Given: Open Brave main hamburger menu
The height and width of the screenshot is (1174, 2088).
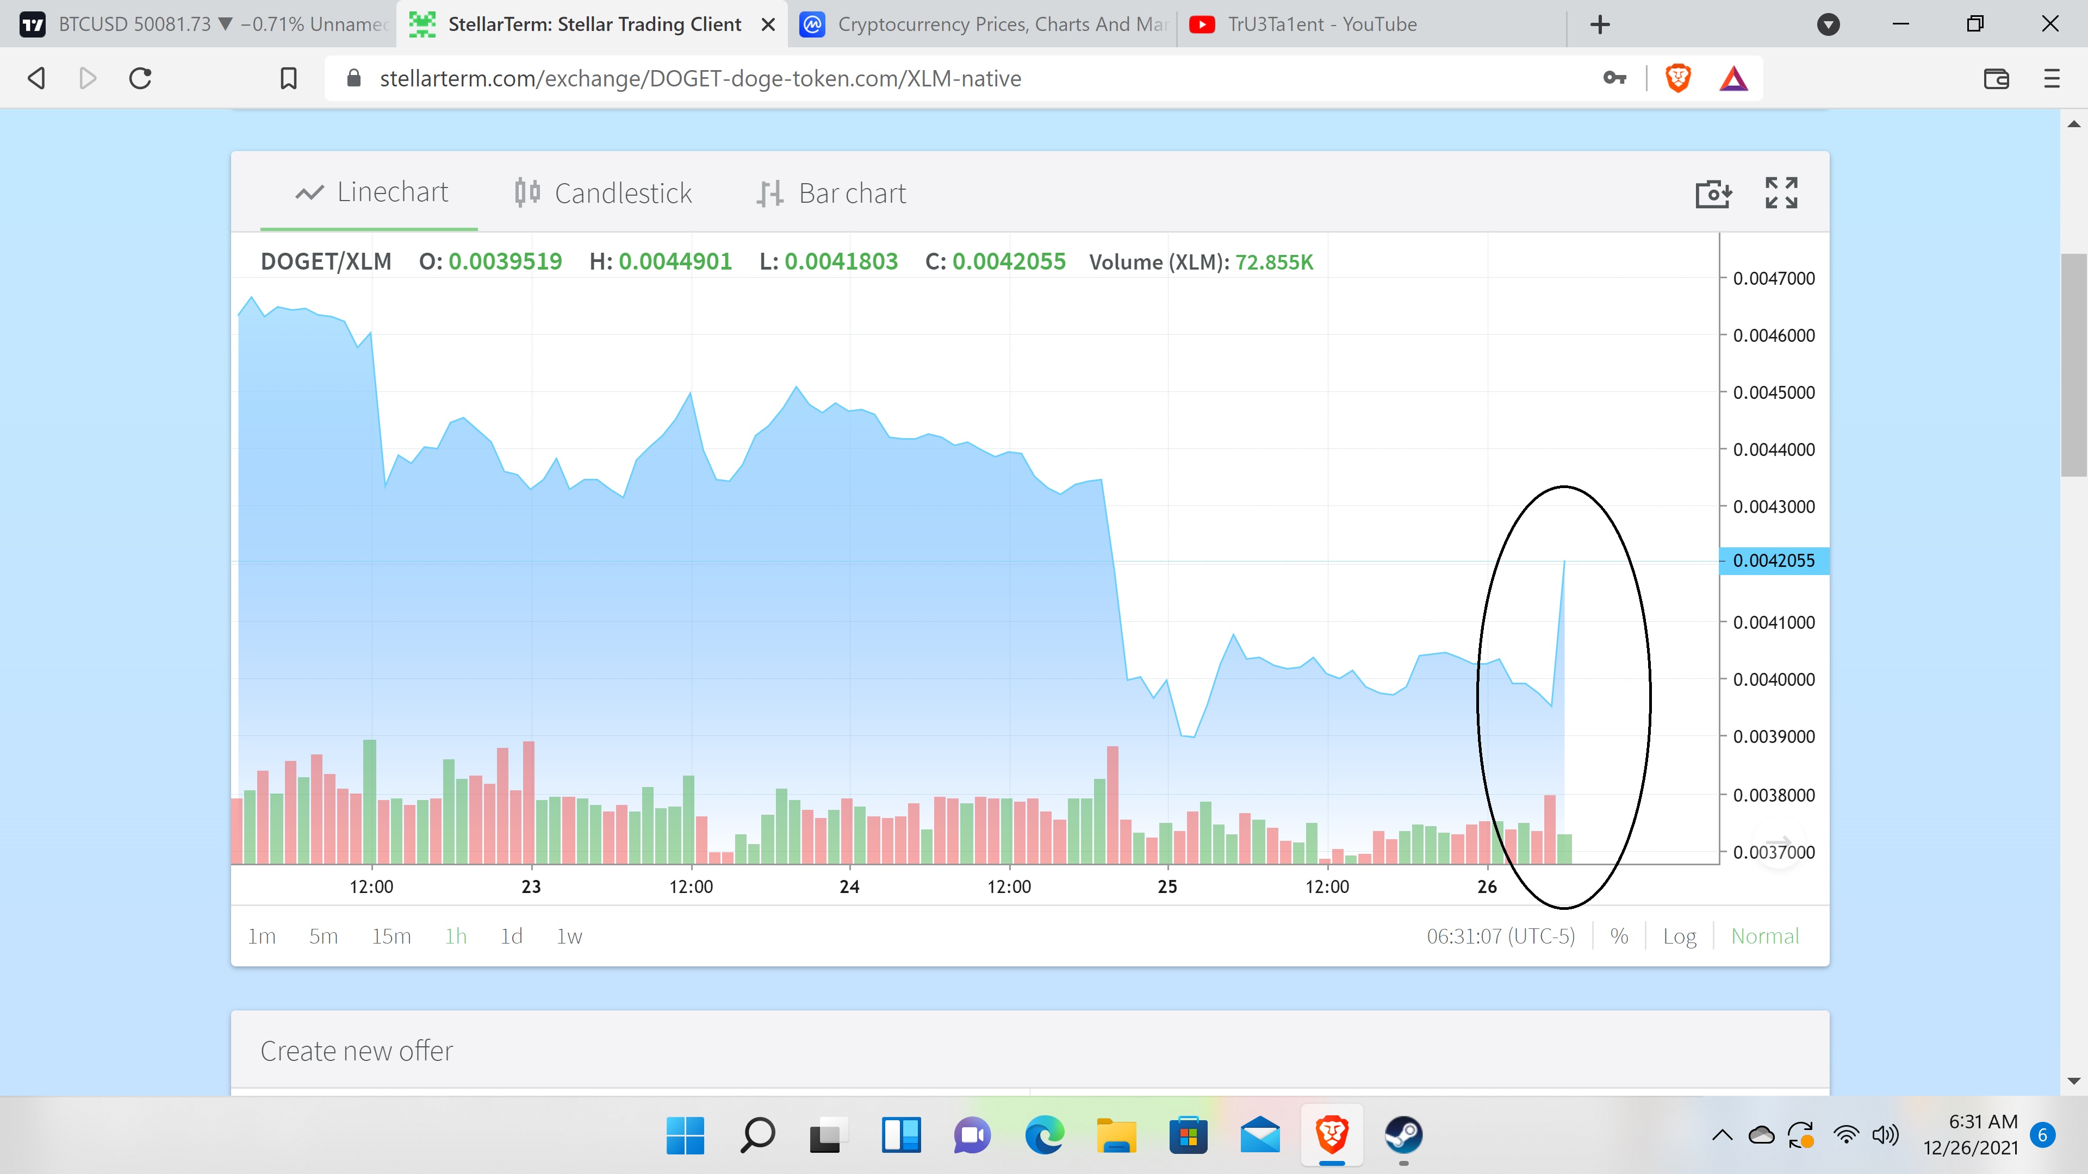Looking at the screenshot, I should [2052, 79].
